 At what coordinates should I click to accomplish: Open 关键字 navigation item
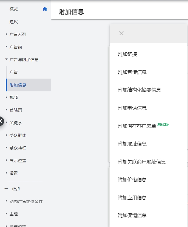click(x=16, y=123)
